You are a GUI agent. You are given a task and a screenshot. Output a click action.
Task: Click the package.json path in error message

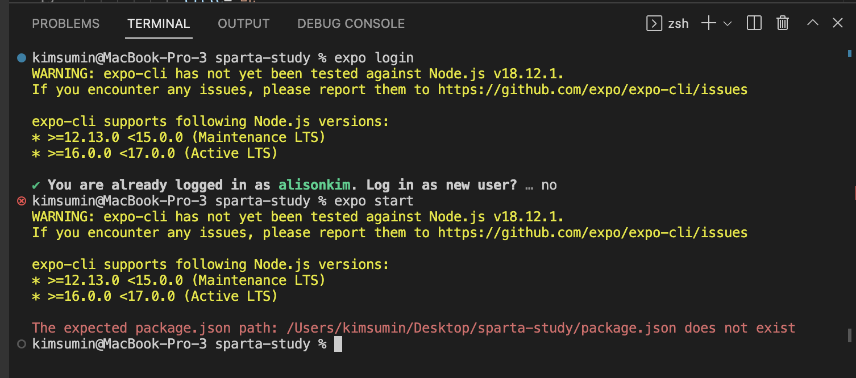click(482, 328)
